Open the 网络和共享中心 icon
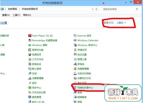The height and width of the screenshot is (103, 143). coord(75,88)
